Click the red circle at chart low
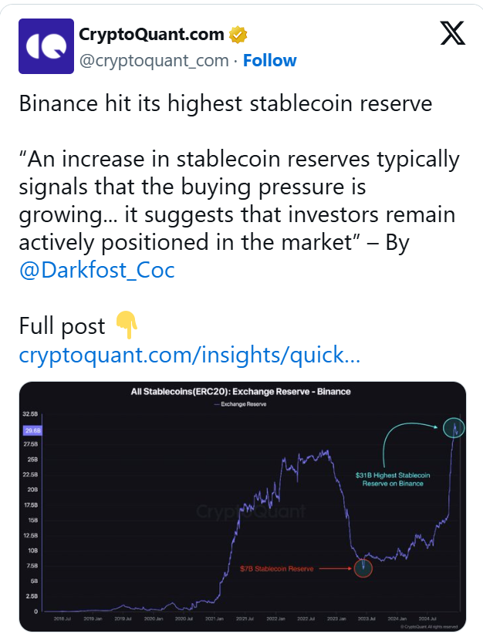483x637 pixels. click(363, 568)
